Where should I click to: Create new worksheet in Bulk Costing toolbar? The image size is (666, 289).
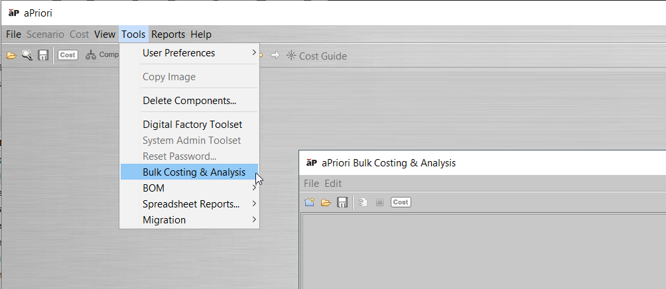click(x=310, y=202)
